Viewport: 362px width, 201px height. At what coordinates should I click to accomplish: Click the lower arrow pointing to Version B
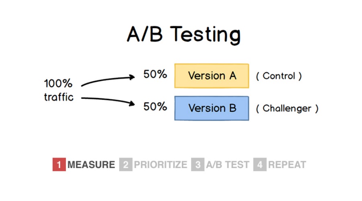pyautogui.click(x=108, y=102)
